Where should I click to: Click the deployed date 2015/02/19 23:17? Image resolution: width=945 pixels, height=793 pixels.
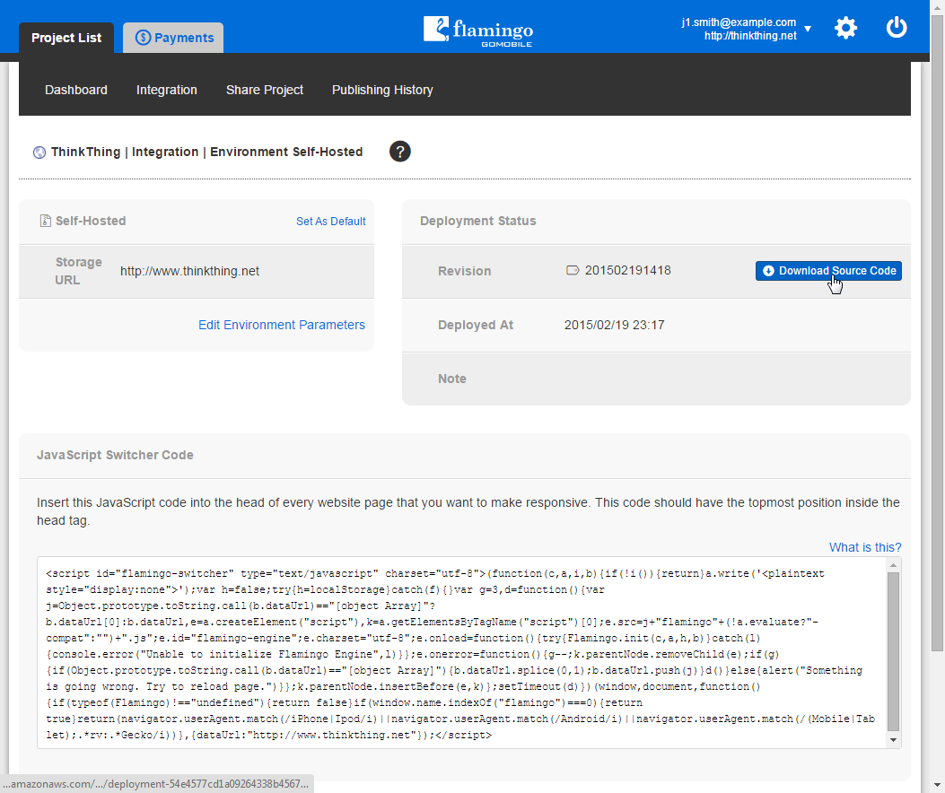click(x=614, y=325)
